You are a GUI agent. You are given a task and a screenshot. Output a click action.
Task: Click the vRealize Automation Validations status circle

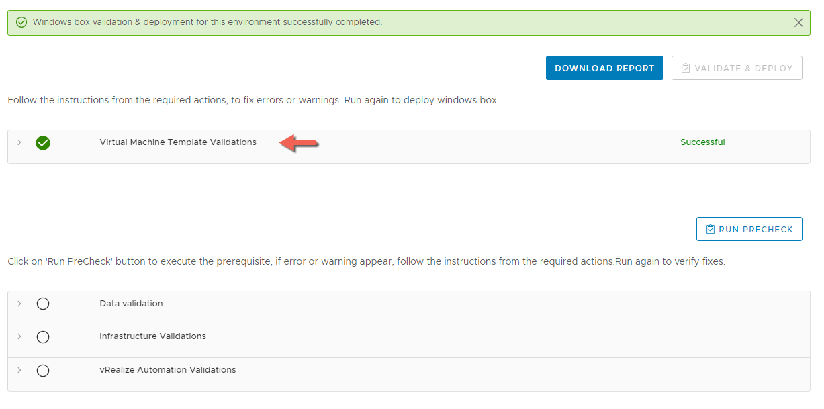tap(43, 371)
